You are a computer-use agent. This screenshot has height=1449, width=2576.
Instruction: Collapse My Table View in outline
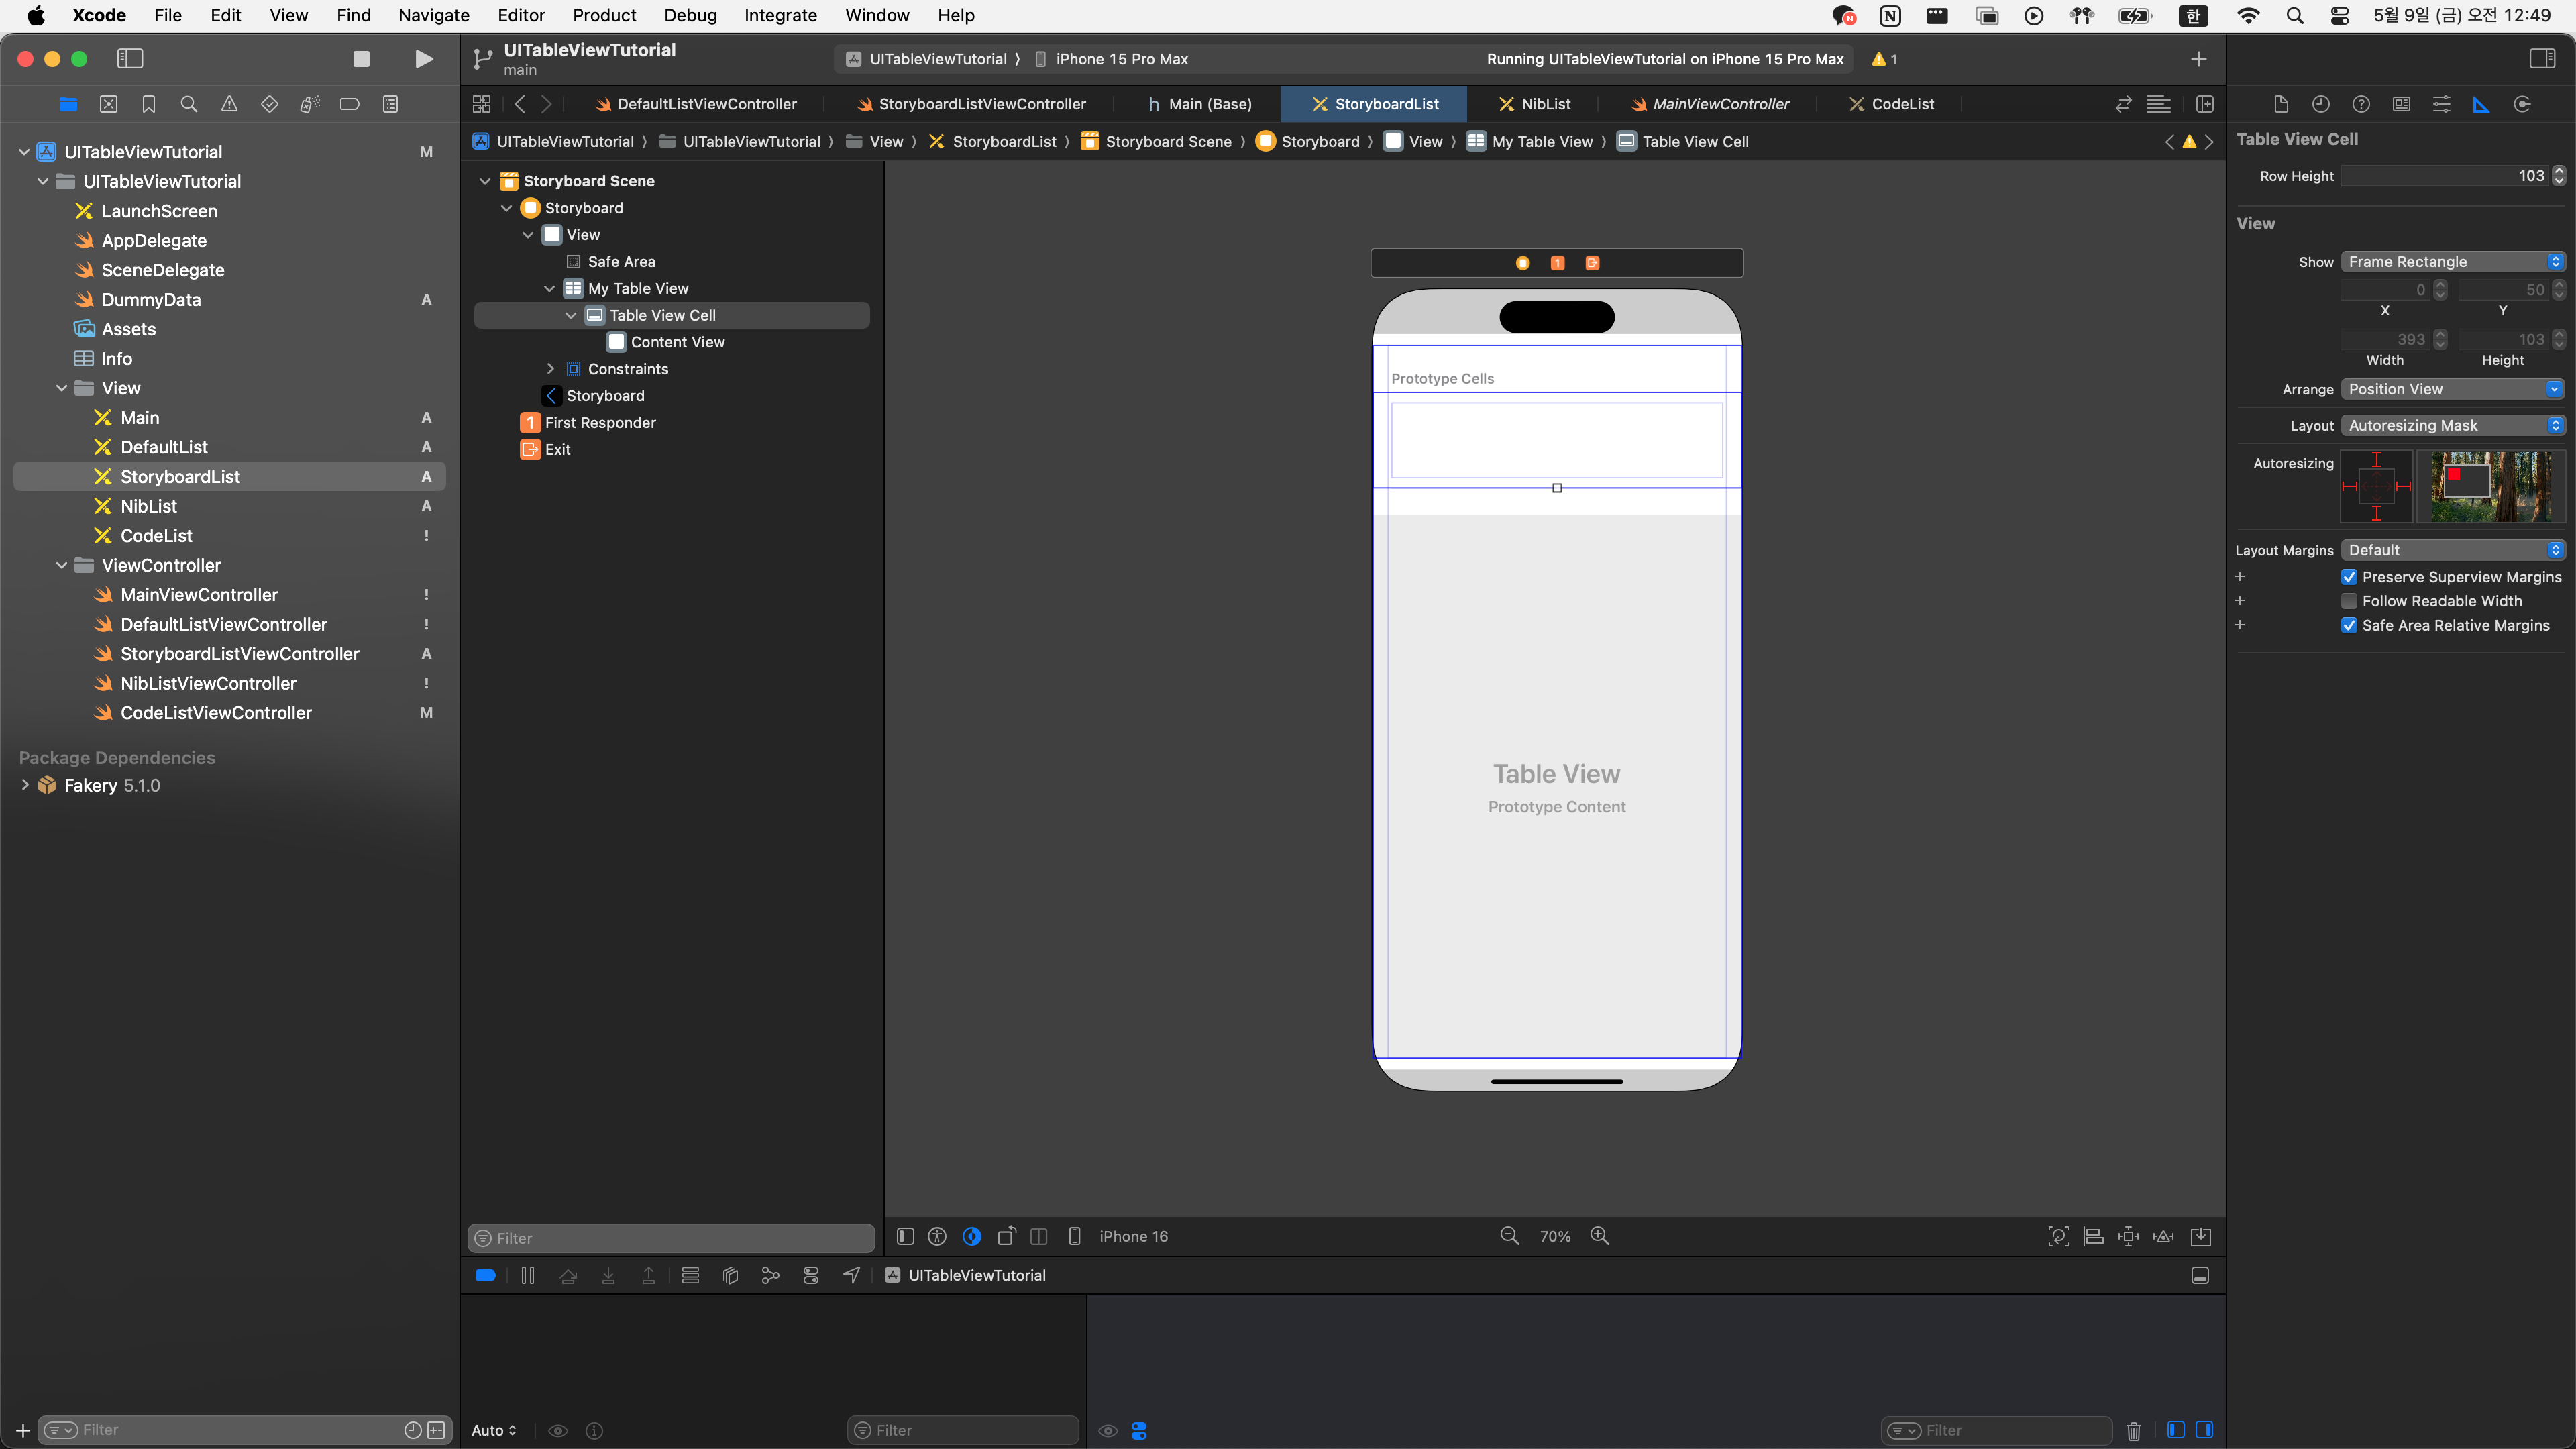click(x=549, y=288)
